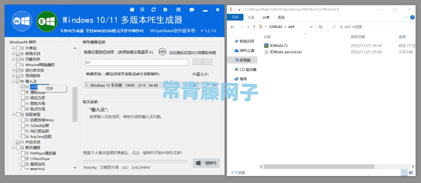Check the CHKenPlayer checkbox
This screenshot has width=421, height=183.
23,158
